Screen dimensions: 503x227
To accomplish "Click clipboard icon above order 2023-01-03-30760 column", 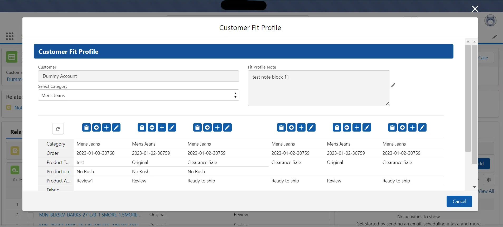I will click(86, 128).
